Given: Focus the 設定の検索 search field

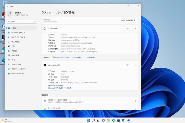Looking at the screenshot, I should click(x=22, y=22).
